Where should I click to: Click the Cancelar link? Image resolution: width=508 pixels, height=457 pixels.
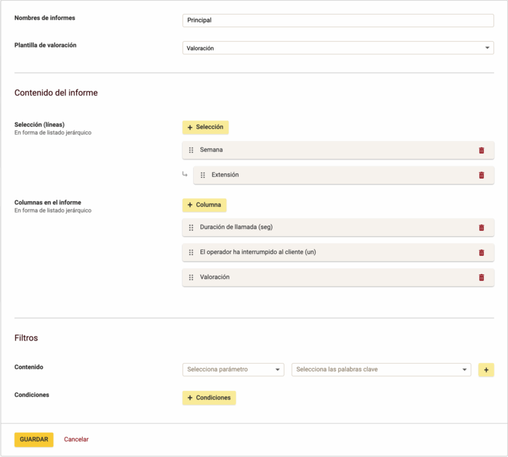coord(76,439)
